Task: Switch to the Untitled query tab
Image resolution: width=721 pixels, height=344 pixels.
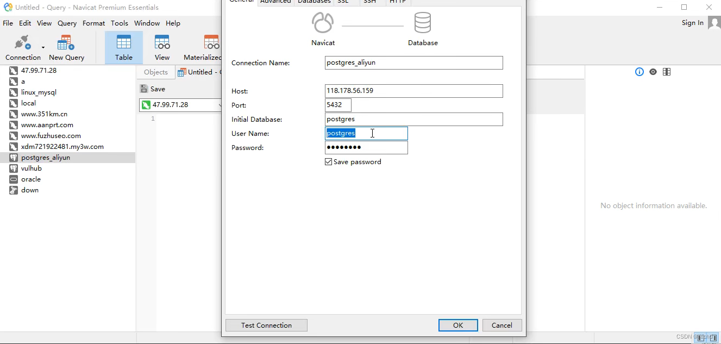Action: click(199, 72)
